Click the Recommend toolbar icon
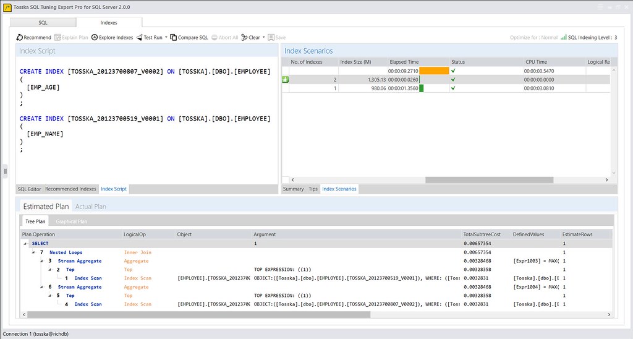 click(20, 38)
